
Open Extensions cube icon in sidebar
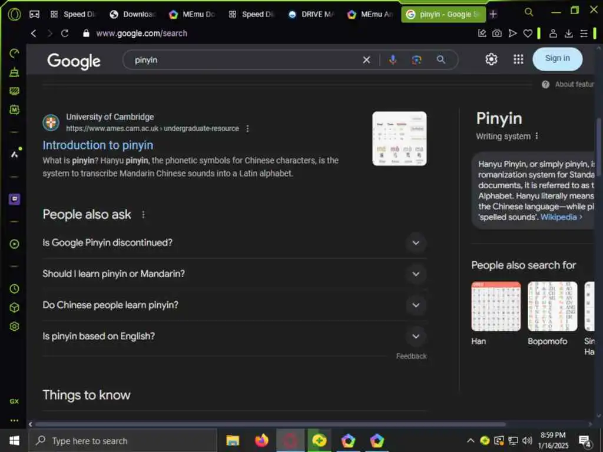[x=14, y=307]
